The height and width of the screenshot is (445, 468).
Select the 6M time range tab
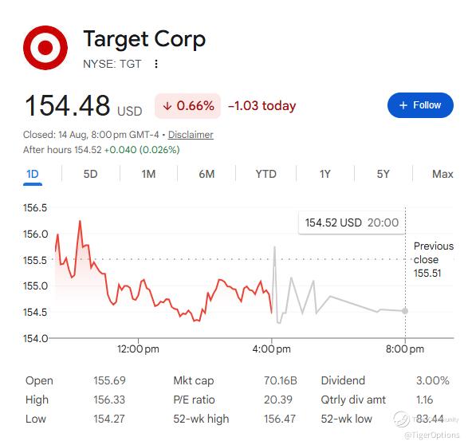click(x=206, y=174)
